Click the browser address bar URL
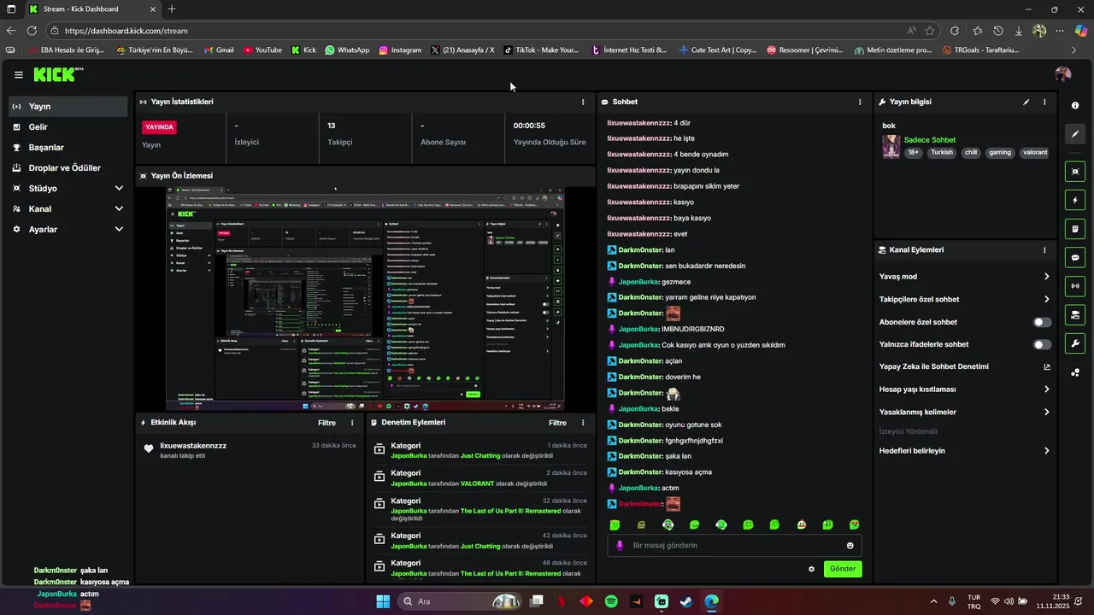 tap(126, 31)
